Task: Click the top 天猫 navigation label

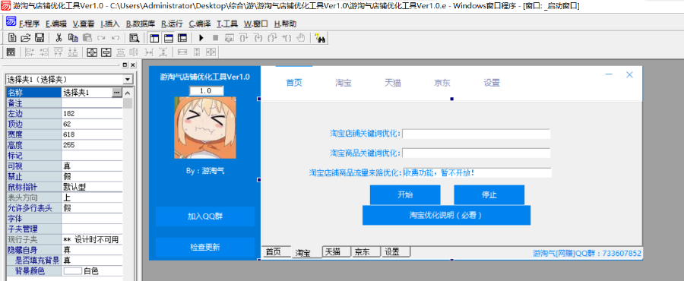Action: pos(393,83)
